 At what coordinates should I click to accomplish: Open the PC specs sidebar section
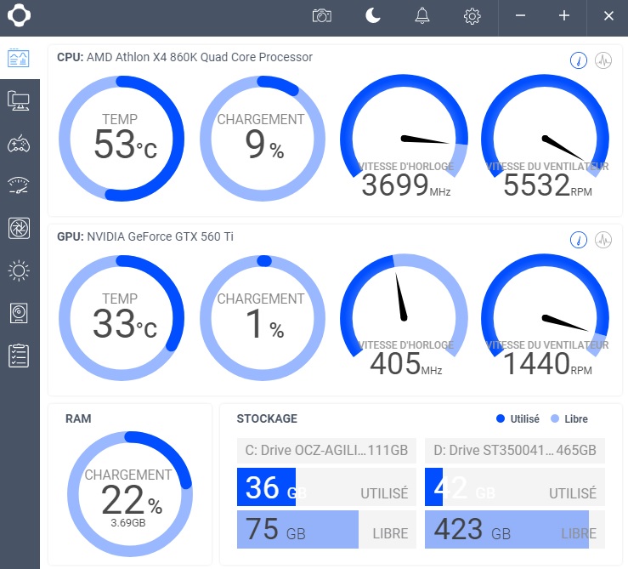19,100
